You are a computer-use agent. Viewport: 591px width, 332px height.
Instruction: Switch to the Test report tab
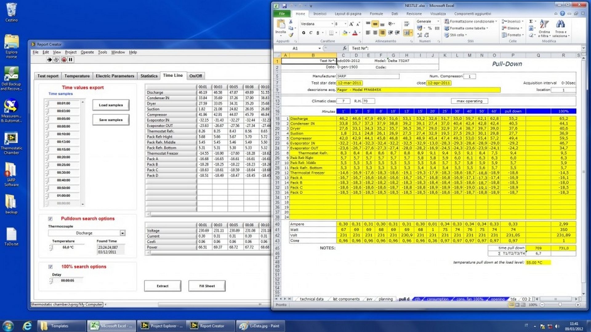point(48,76)
